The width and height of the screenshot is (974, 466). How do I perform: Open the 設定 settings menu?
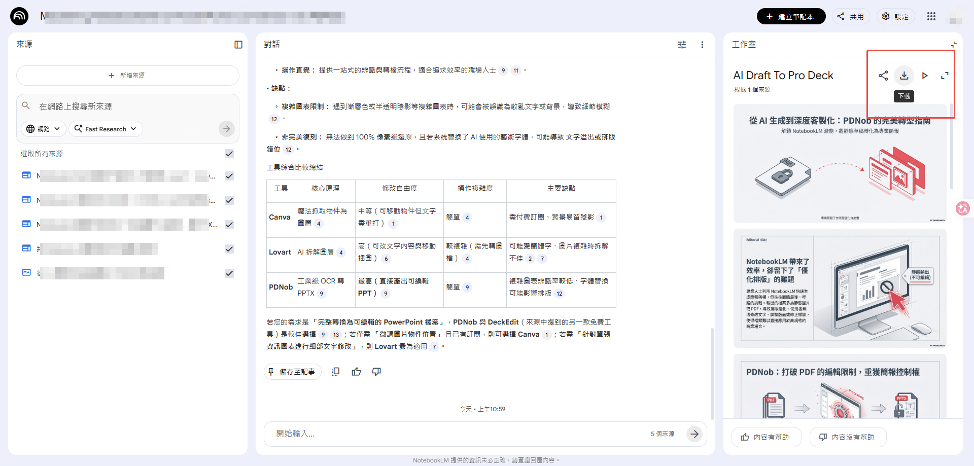[x=895, y=16]
